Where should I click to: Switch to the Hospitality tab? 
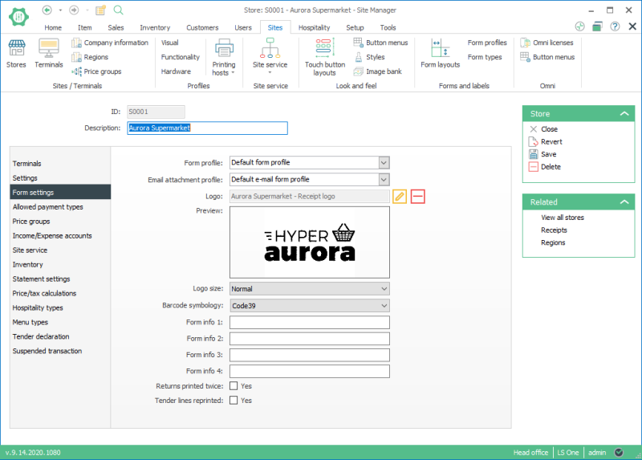[314, 27]
